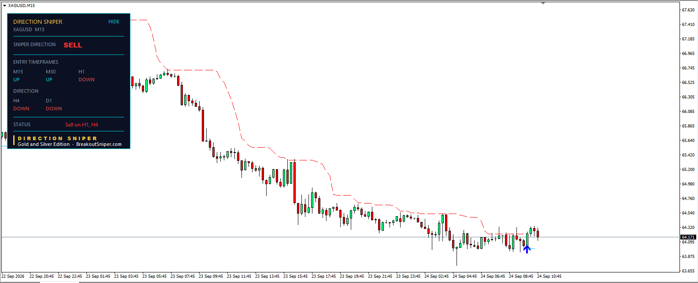Click the M30 UP timeframe status
The height and width of the screenshot is (283, 698).
pos(49,80)
